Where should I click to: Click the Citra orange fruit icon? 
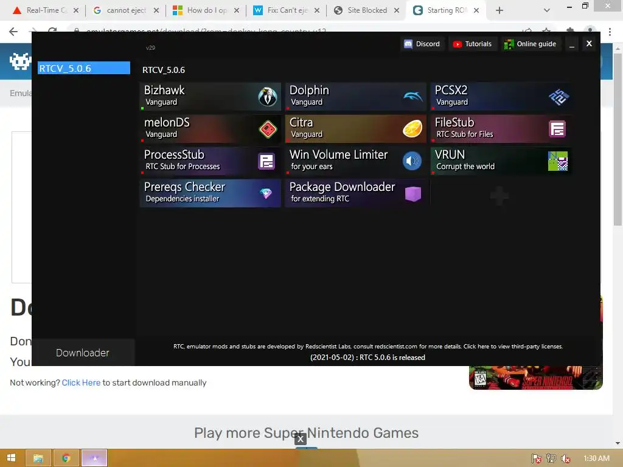coord(412,129)
